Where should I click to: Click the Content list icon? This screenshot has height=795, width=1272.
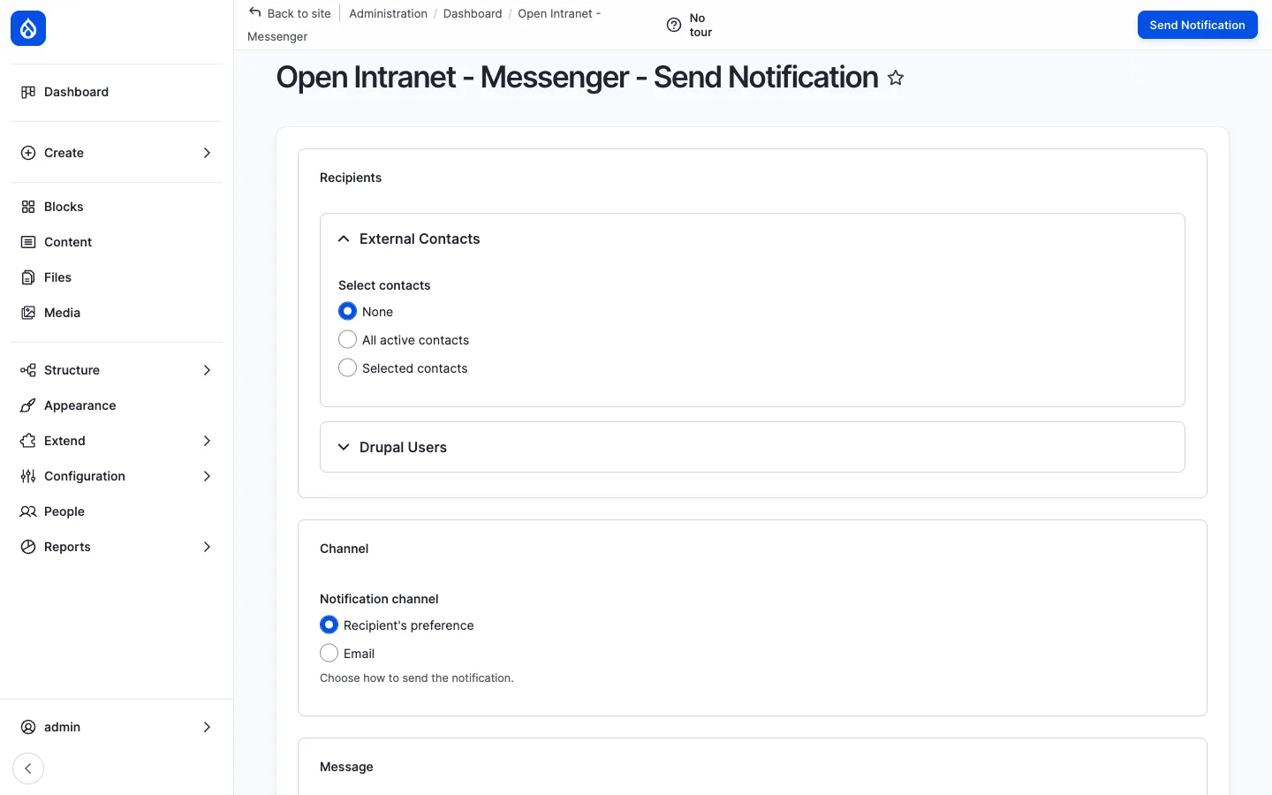pyautogui.click(x=28, y=242)
